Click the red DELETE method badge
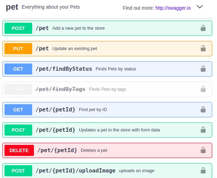This screenshot has width=217, height=178. (x=19, y=150)
